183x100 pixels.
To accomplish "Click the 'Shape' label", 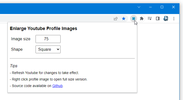I will pos(17,49).
